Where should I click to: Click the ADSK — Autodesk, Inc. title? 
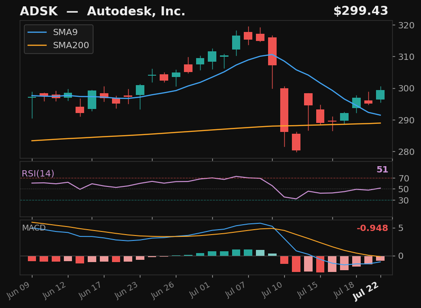[x=102, y=11]
